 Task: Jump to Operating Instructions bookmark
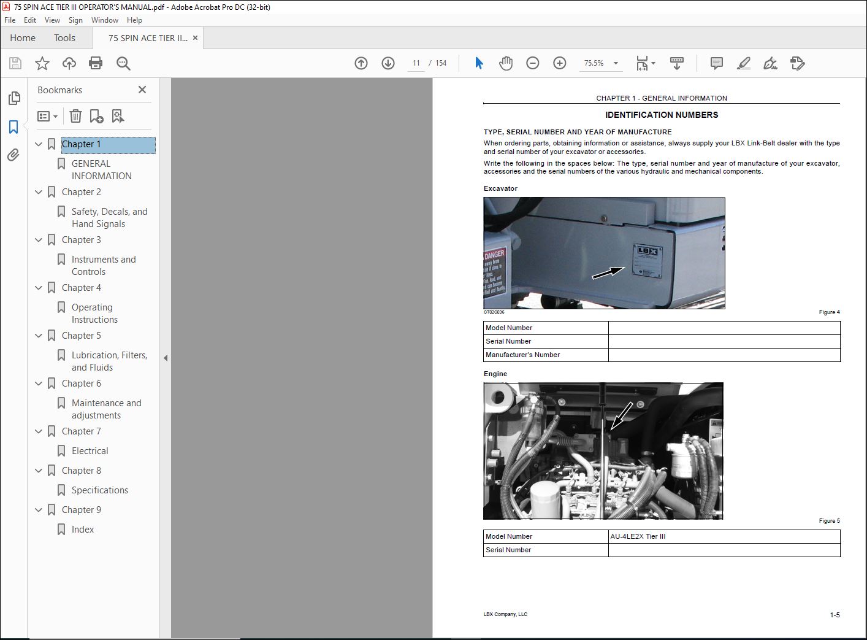[94, 314]
